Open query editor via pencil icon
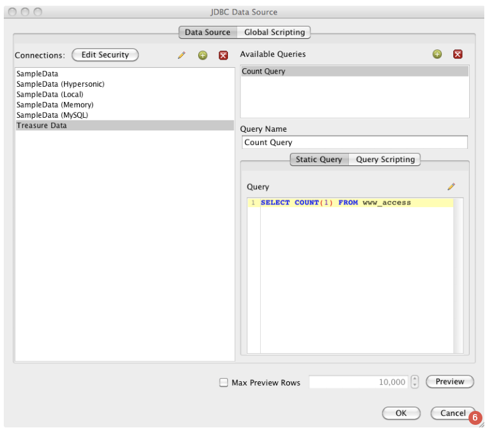 pyautogui.click(x=451, y=187)
